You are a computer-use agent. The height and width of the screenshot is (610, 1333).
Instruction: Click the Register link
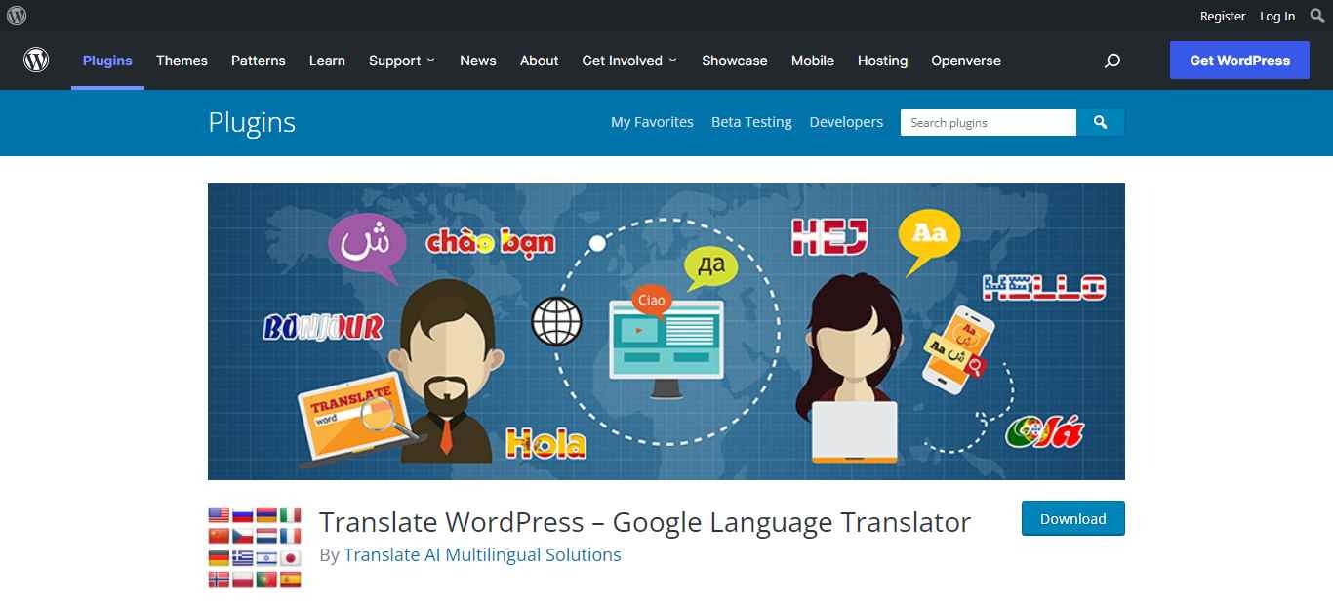tap(1223, 16)
